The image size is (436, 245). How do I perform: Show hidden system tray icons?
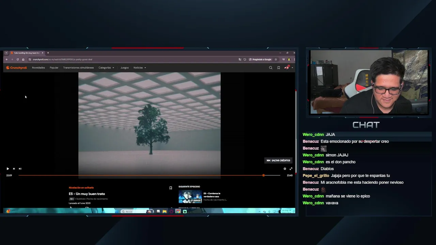point(260,212)
